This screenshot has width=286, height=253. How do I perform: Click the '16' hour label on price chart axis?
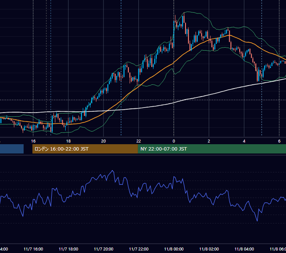tap(33, 141)
